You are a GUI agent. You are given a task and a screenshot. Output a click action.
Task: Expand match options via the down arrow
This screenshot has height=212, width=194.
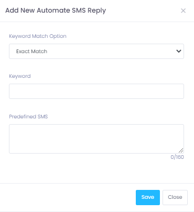tap(179, 51)
